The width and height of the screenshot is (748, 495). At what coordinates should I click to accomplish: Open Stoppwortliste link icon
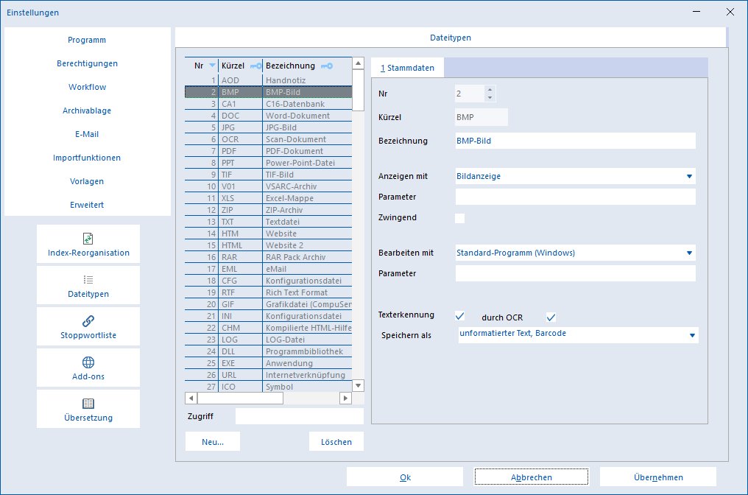click(x=88, y=320)
